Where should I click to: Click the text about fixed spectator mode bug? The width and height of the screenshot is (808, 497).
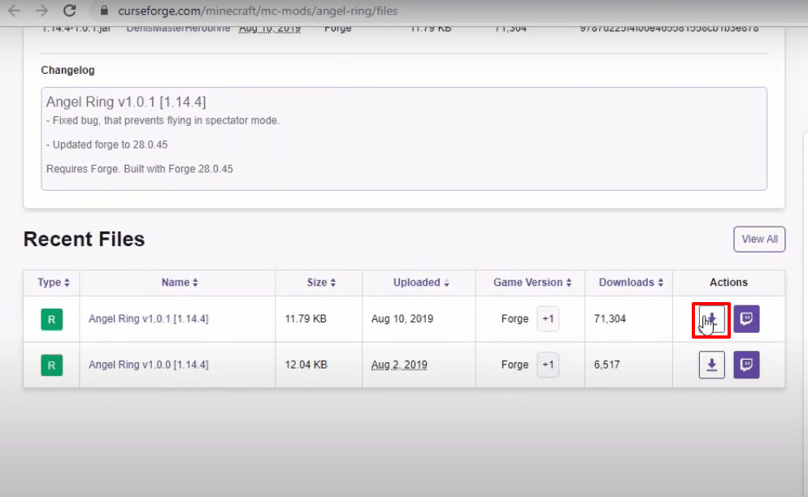point(163,120)
